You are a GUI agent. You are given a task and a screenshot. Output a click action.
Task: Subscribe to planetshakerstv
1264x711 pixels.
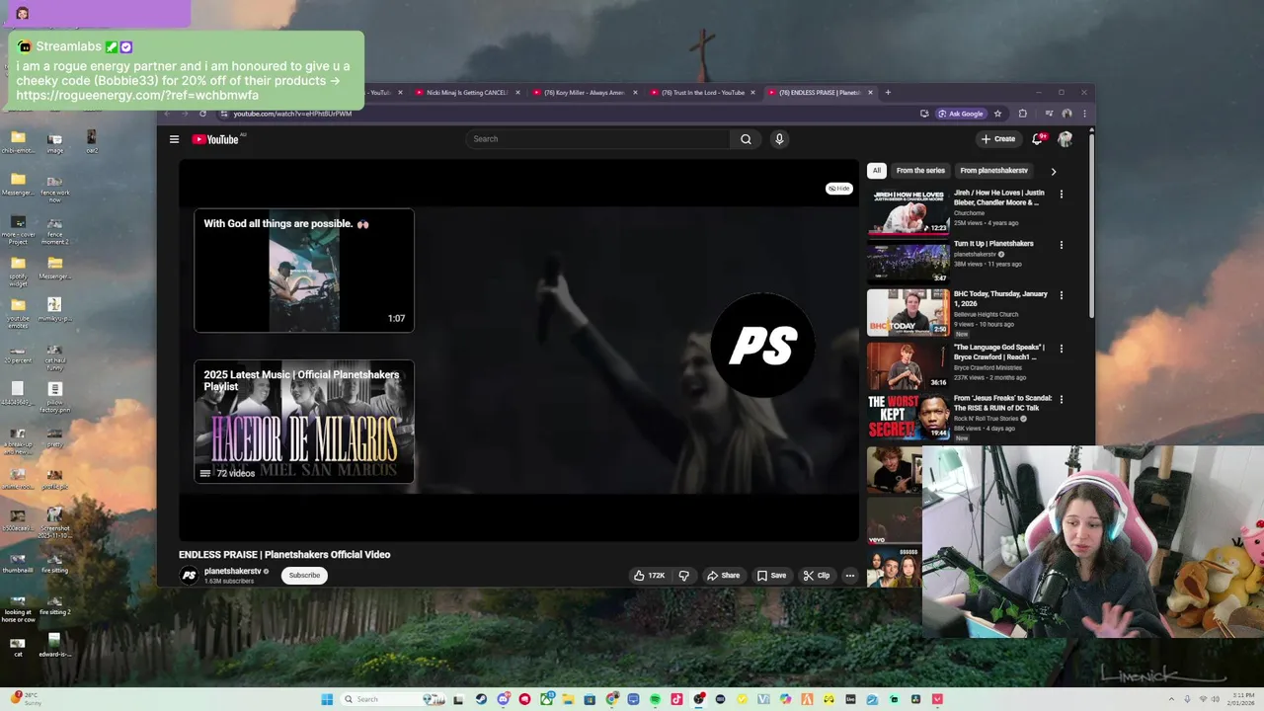click(304, 575)
